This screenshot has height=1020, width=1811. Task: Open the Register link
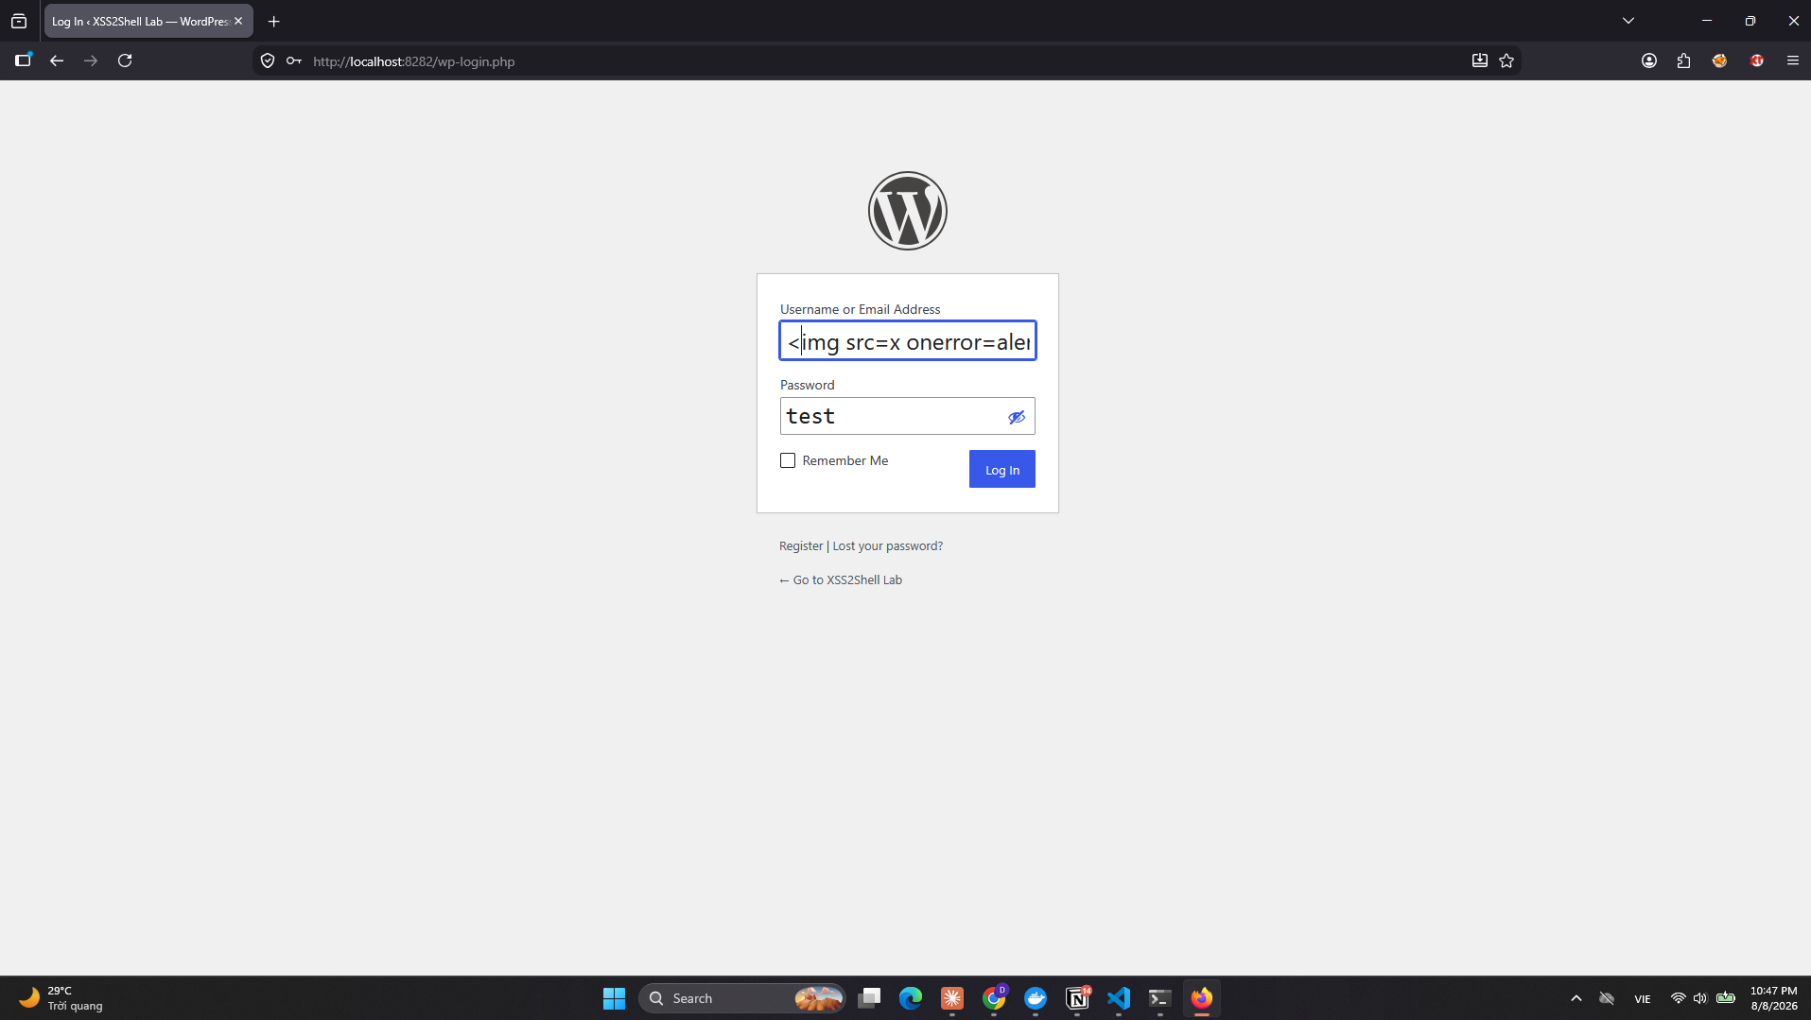tap(801, 546)
